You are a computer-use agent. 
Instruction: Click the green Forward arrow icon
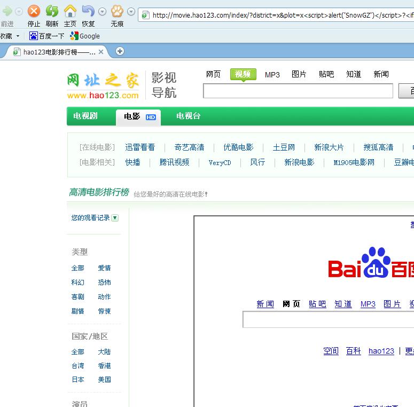tap(7, 11)
